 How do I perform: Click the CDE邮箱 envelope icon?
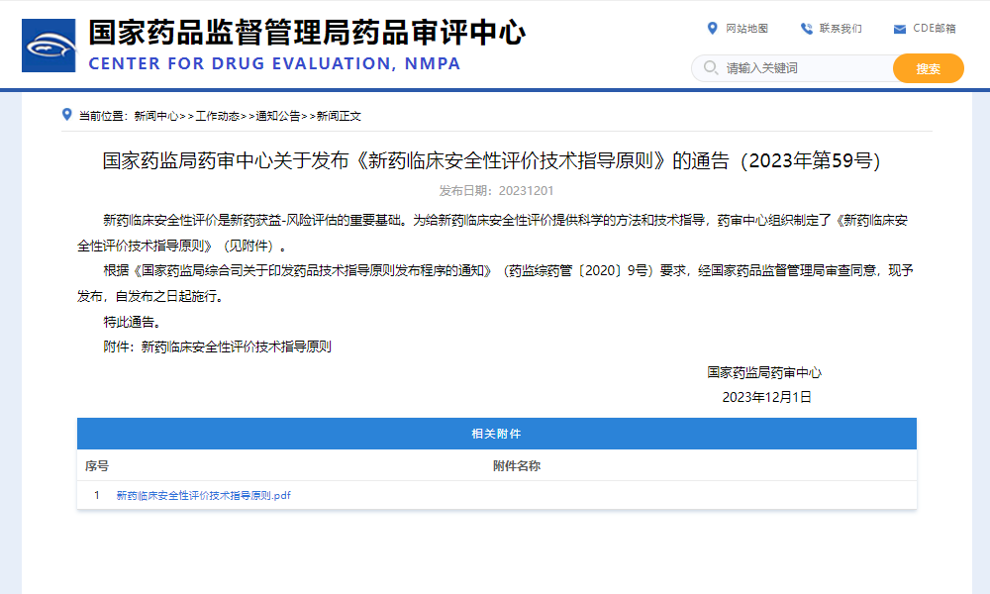click(900, 29)
